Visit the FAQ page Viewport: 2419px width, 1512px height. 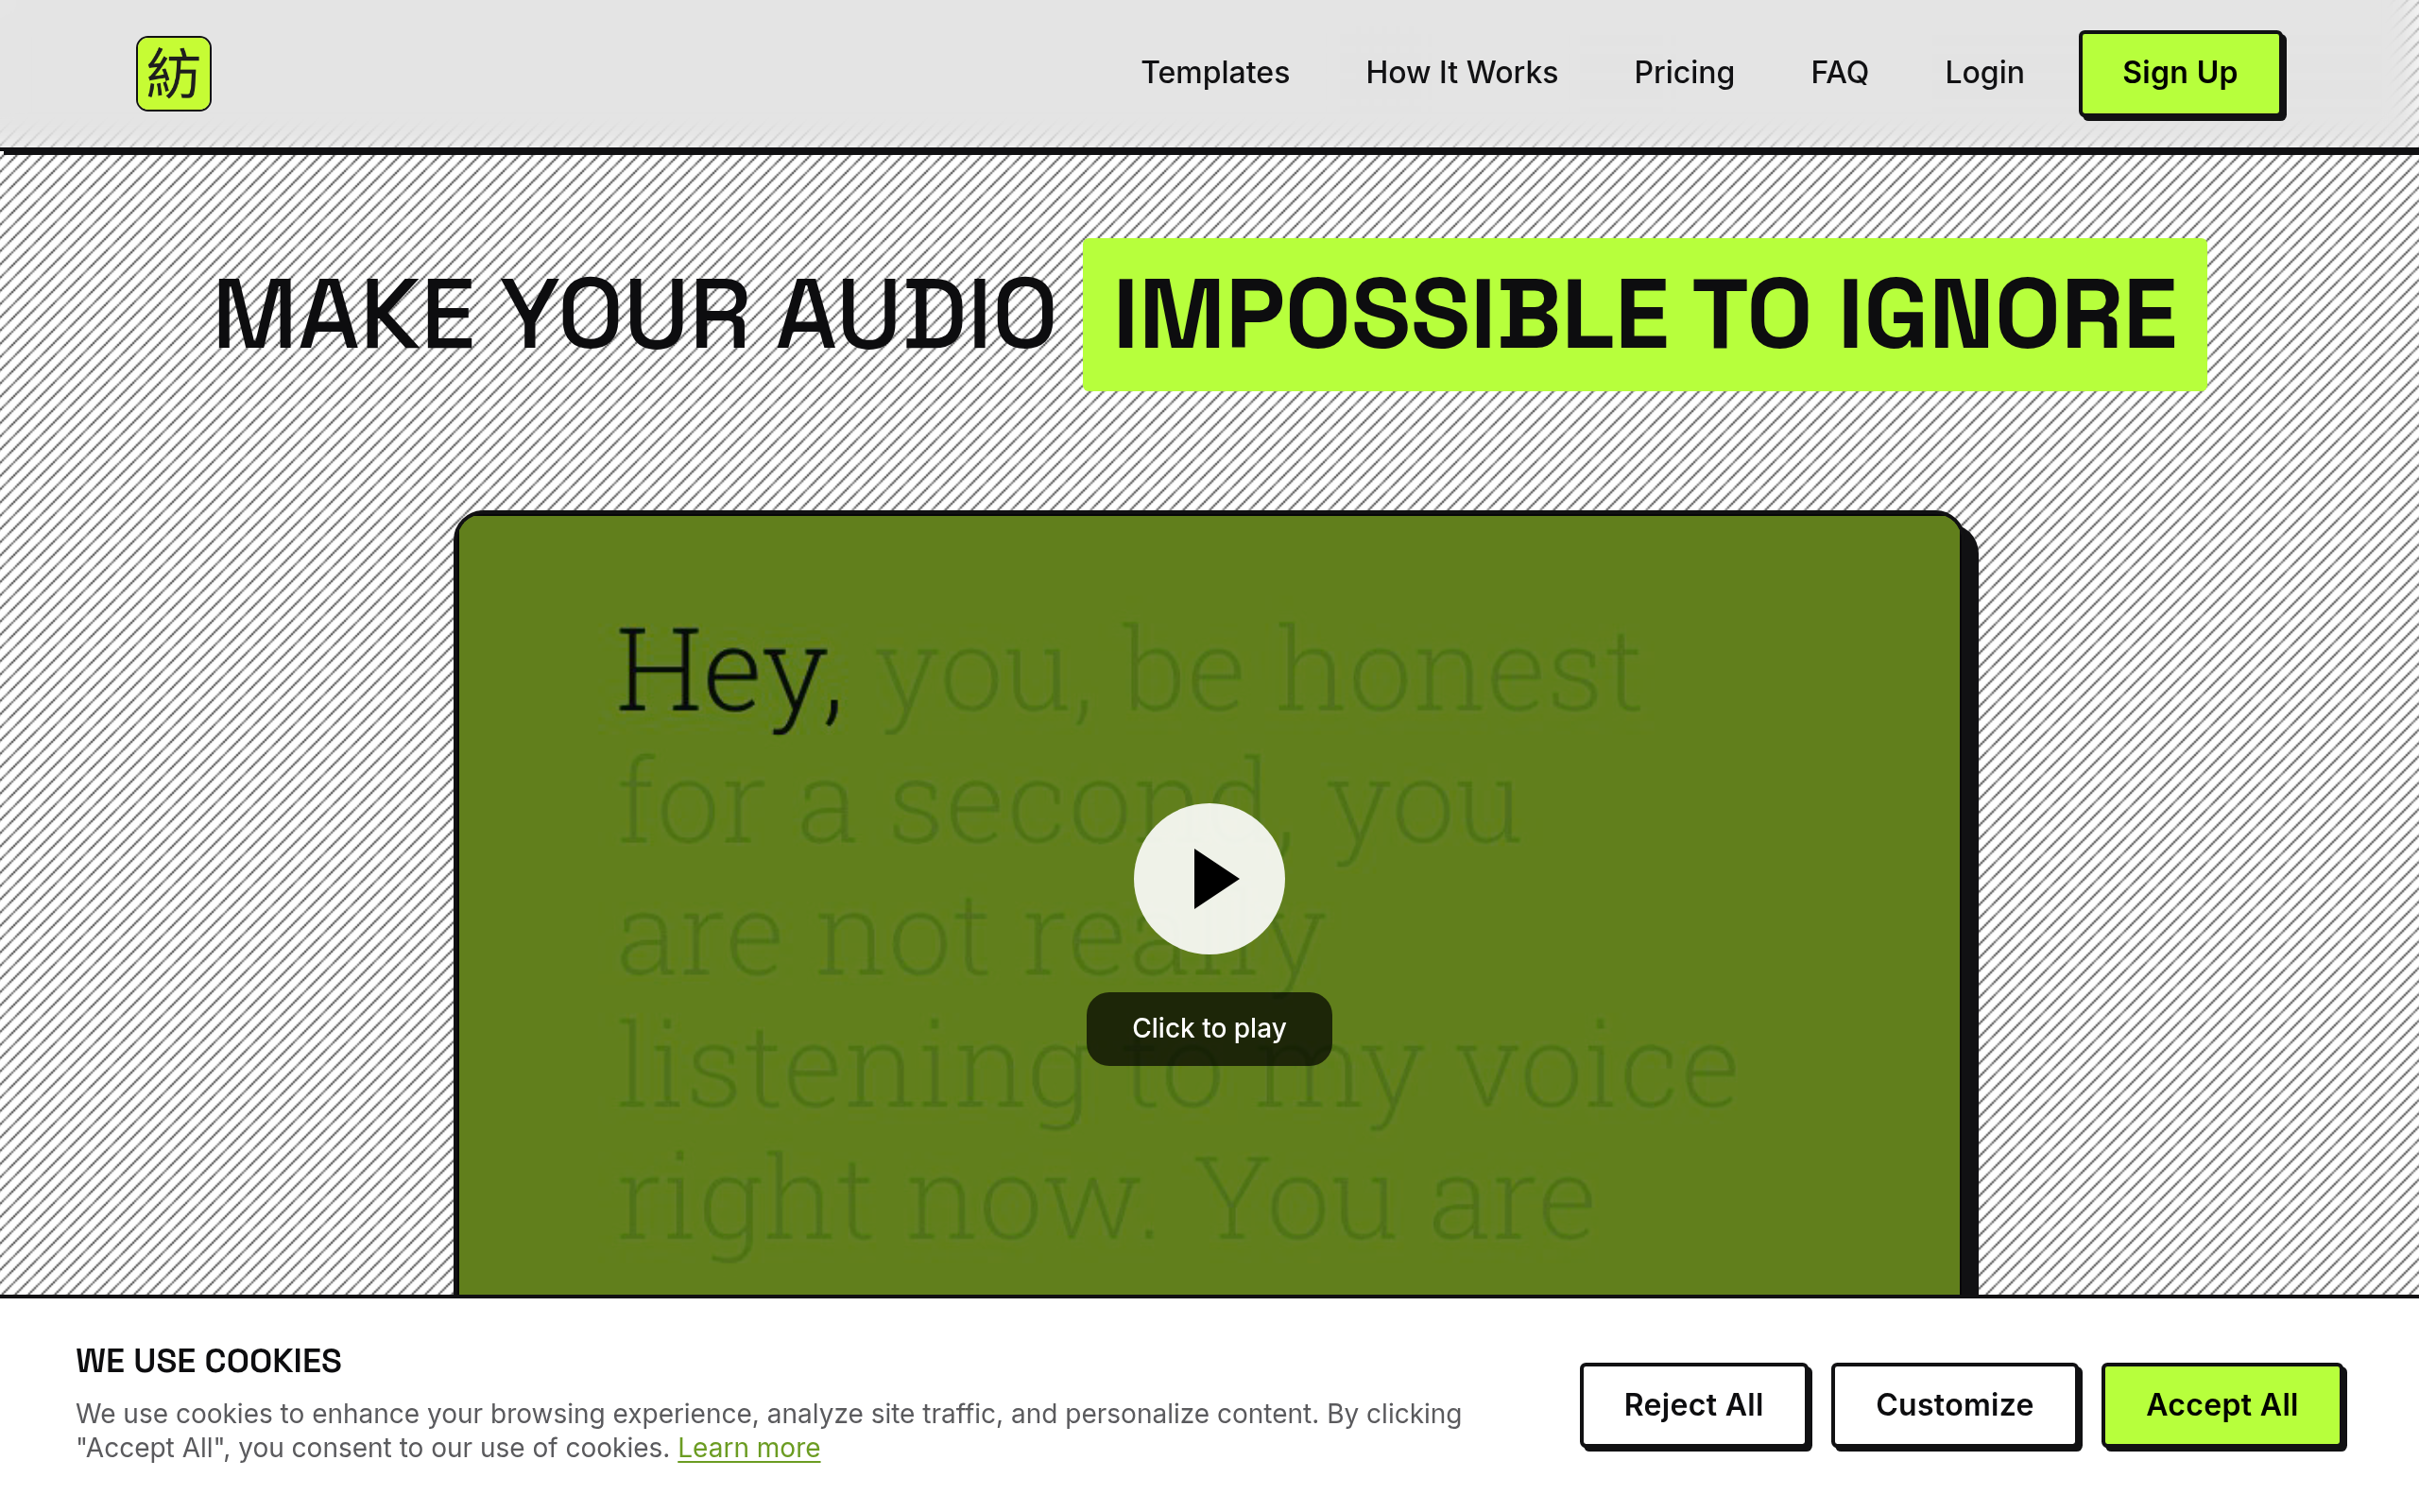click(1839, 72)
